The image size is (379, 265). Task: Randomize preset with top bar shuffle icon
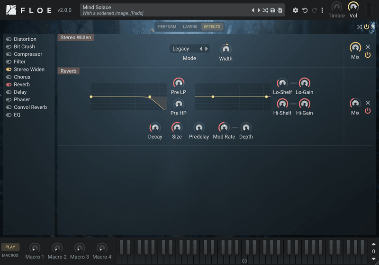(x=265, y=10)
